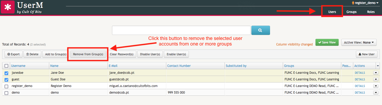Click the Disable User(s) button
This screenshot has width=382, height=105.
[150, 54]
